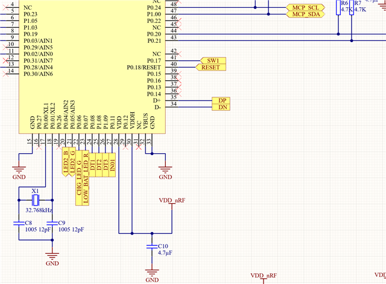The image size is (386, 284).
Task: Click capacitor C9 symbol
Action: pos(52,224)
